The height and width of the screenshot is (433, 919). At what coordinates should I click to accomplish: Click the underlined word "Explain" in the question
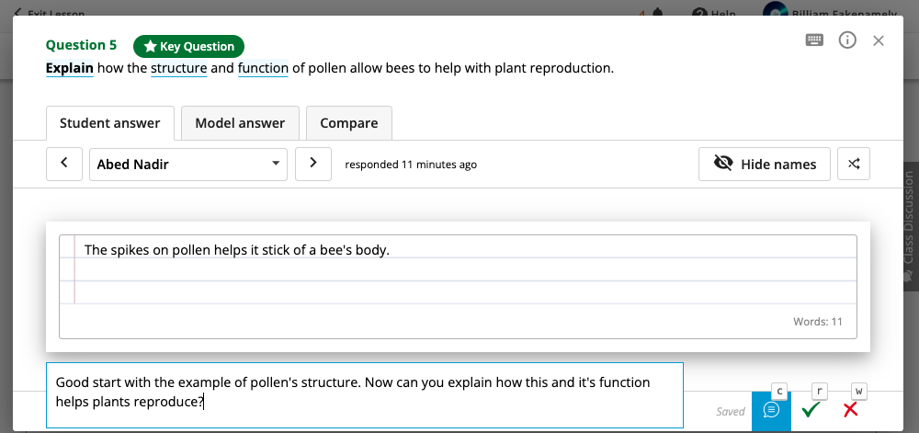pos(70,68)
